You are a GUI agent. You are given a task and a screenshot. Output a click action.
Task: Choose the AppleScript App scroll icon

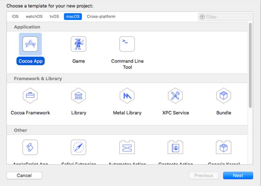[x=30, y=147]
